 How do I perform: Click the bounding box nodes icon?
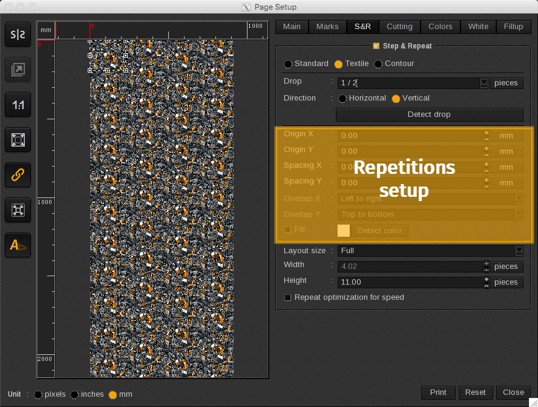pyautogui.click(x=18, y=210)
